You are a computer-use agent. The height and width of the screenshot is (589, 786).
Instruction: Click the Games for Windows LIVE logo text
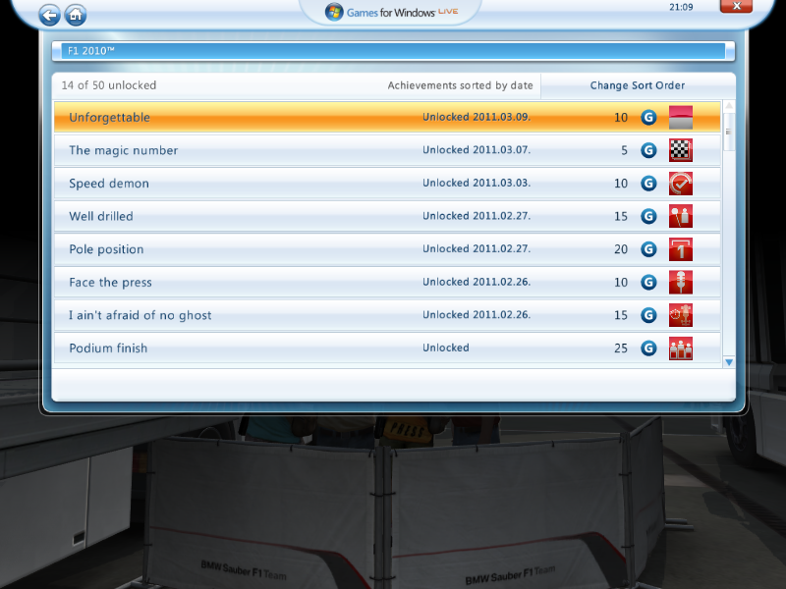(402, 13)
